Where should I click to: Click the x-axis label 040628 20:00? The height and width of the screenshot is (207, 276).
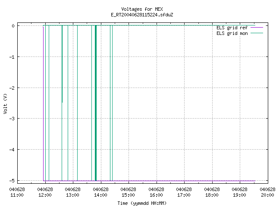[x=267, y=192]
